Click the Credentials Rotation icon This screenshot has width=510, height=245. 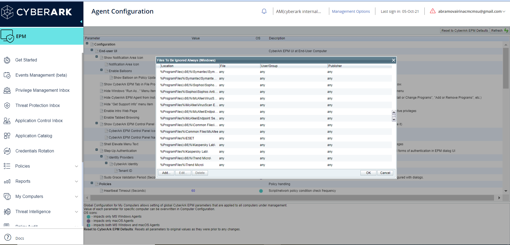pyautogui.click(x=7, y=151)
